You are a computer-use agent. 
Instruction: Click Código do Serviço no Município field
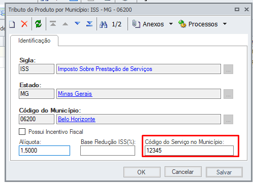coord(189,151)
